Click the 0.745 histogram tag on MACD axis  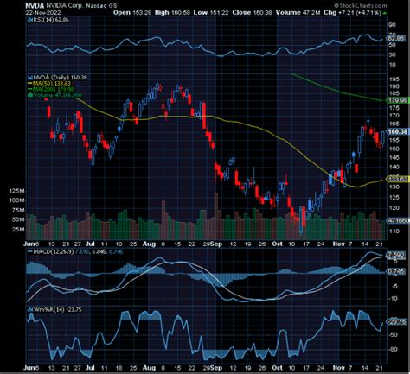tap(396, 271)
